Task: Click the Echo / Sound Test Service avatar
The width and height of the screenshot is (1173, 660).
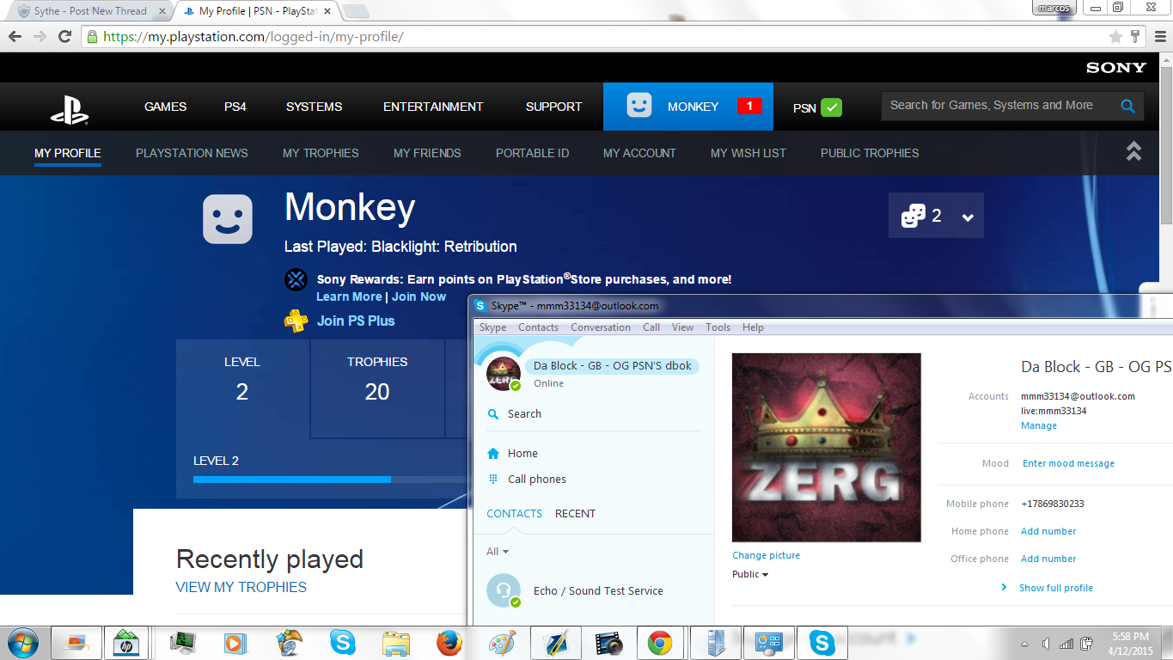Action: 504,590
